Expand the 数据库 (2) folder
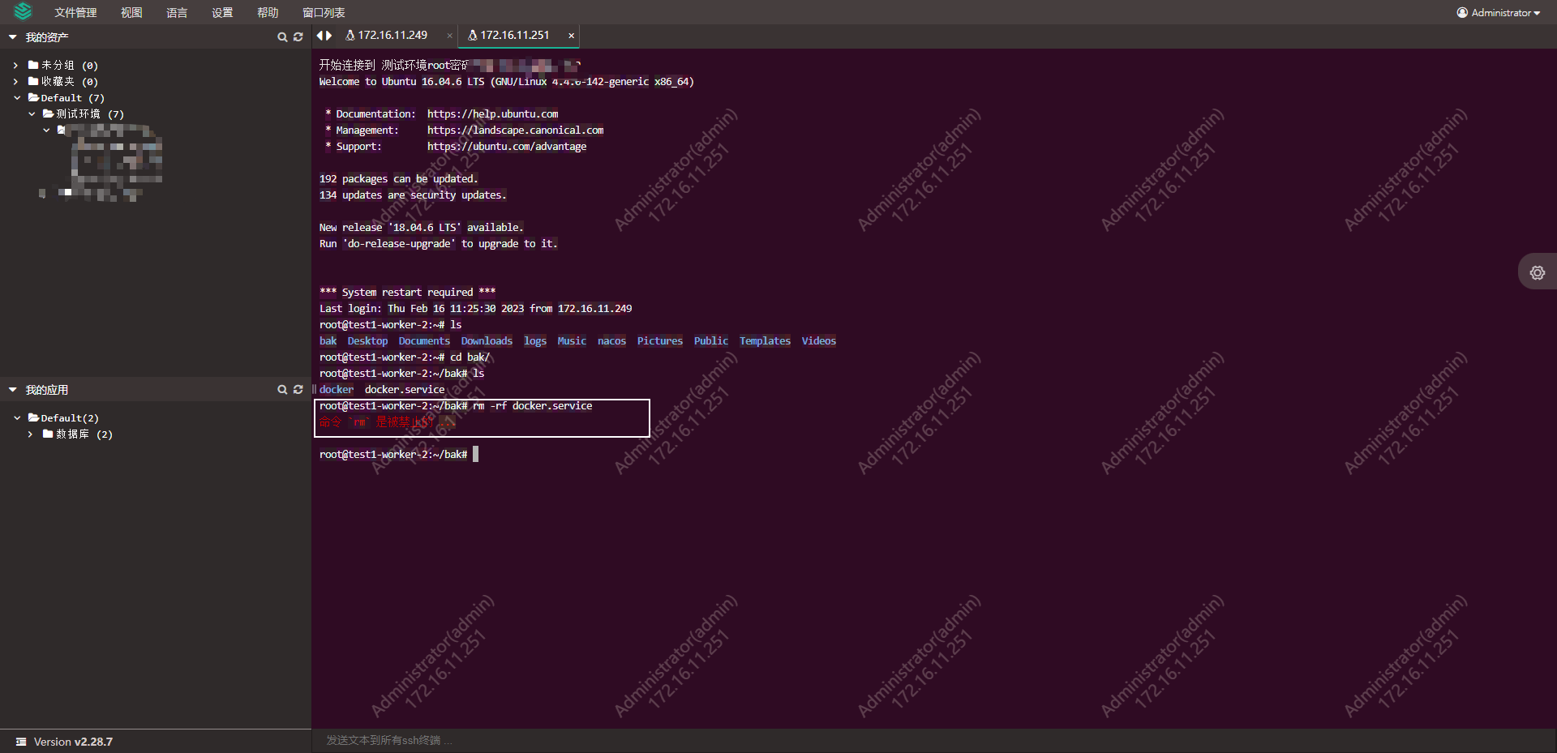Viewport: 1557px width, 753px height. point(30,434)
